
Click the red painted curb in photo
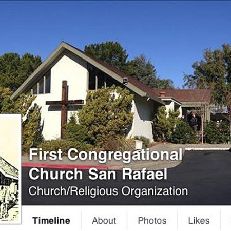click(65, 166)
